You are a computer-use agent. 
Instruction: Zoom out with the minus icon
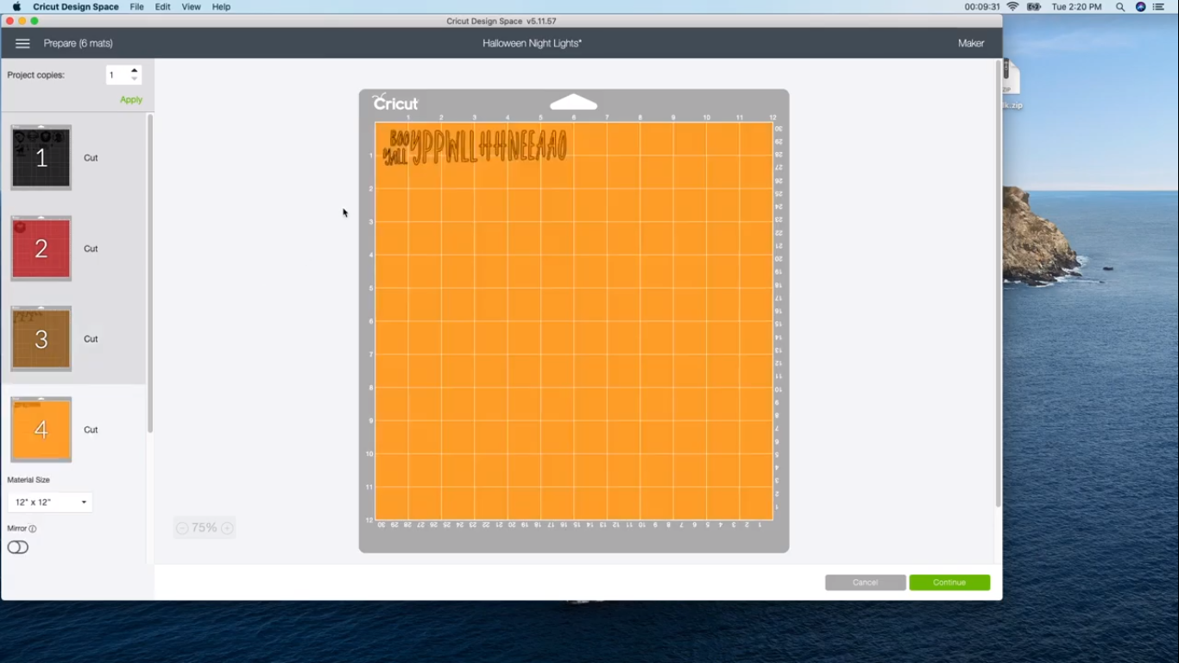pos(182,527)
